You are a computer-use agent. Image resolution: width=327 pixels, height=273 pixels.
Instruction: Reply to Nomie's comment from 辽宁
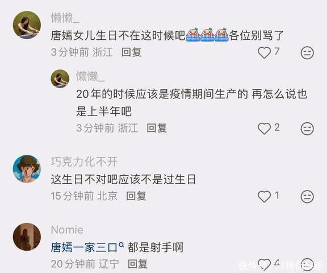[137, 264]
